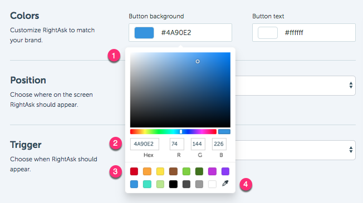The height and width of the screenshot is (203, 363).
Task: Click the Colors section heading
Action: pos(24,16)
